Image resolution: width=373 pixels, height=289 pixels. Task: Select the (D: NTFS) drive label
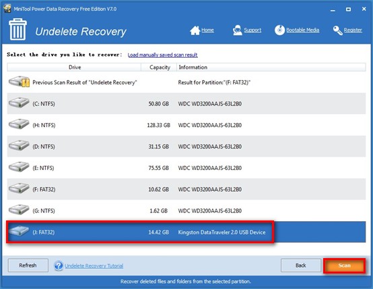(44, 147)
